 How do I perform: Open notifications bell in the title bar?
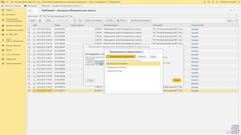(x=204, y=2)
